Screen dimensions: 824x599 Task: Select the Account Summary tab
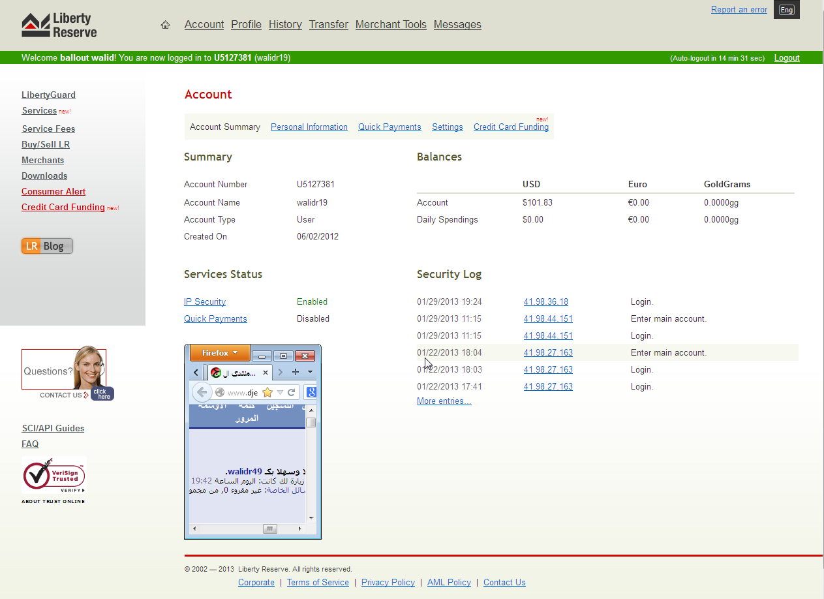click(225, 127)
